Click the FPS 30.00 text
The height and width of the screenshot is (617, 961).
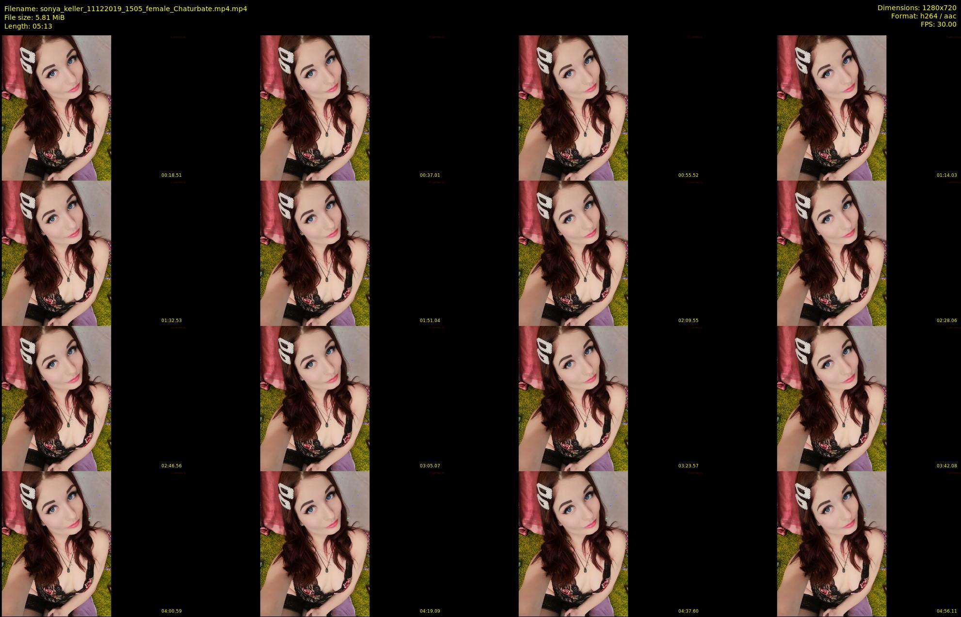[938, 24]
